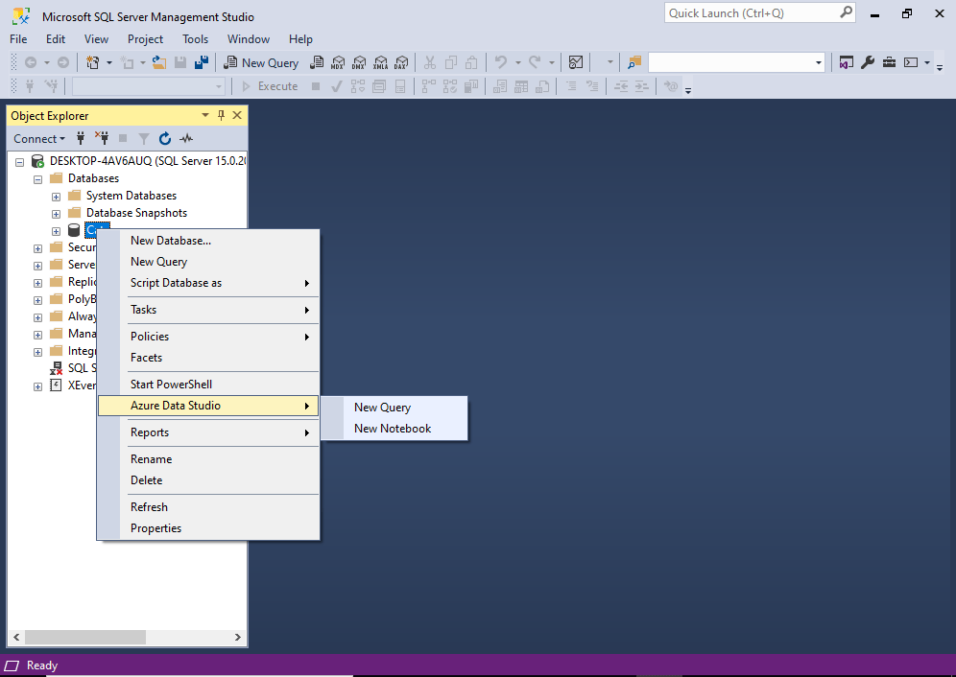The height and width of the screenshot is (677, 956).
Task: Click the Analysis Services DMX Query icon
Action: (359, 62)
